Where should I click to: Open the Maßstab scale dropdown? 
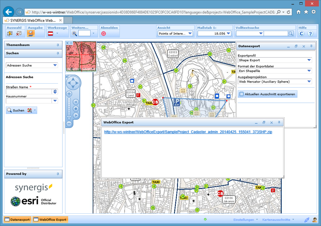(x=229, y=33)
